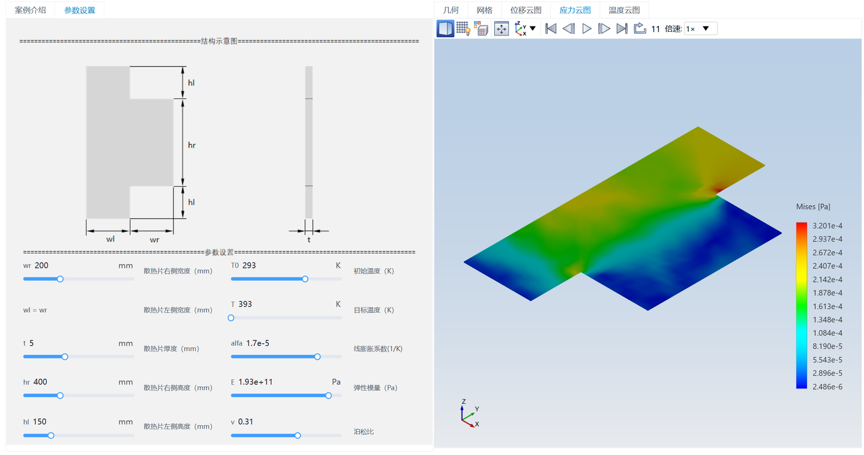Open the 几何 tab
Image resolution: width=864 pixels, height=455 pixels.
coord(451,10)
